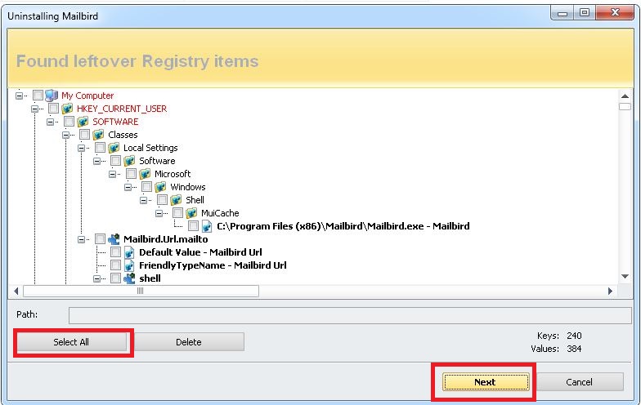
Task: Click the My Computer icon in the tree
Action: (52, 96)
